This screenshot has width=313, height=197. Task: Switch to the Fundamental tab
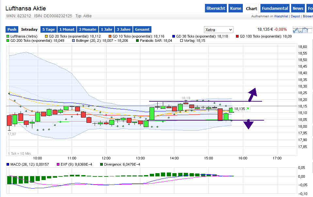[x=275, y=8]
